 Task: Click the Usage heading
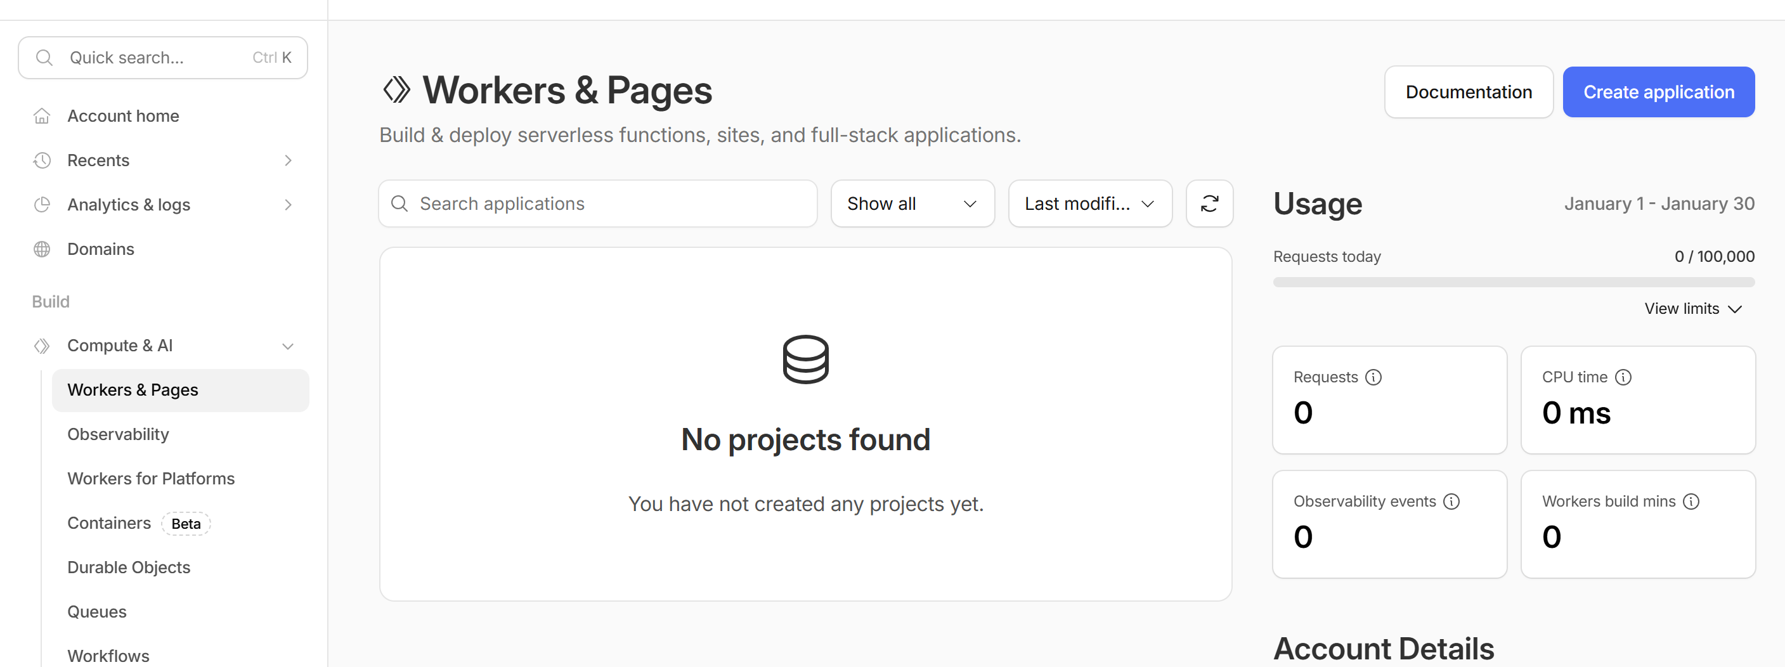(1317, 204)
